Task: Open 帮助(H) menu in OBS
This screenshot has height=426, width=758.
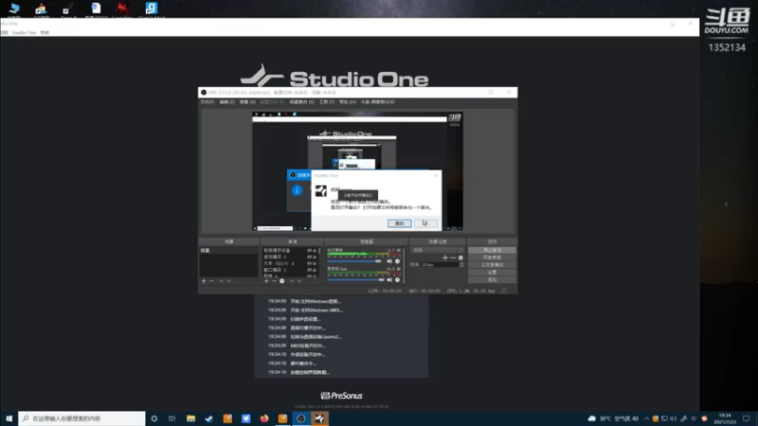Action: [x=347, y=102]
